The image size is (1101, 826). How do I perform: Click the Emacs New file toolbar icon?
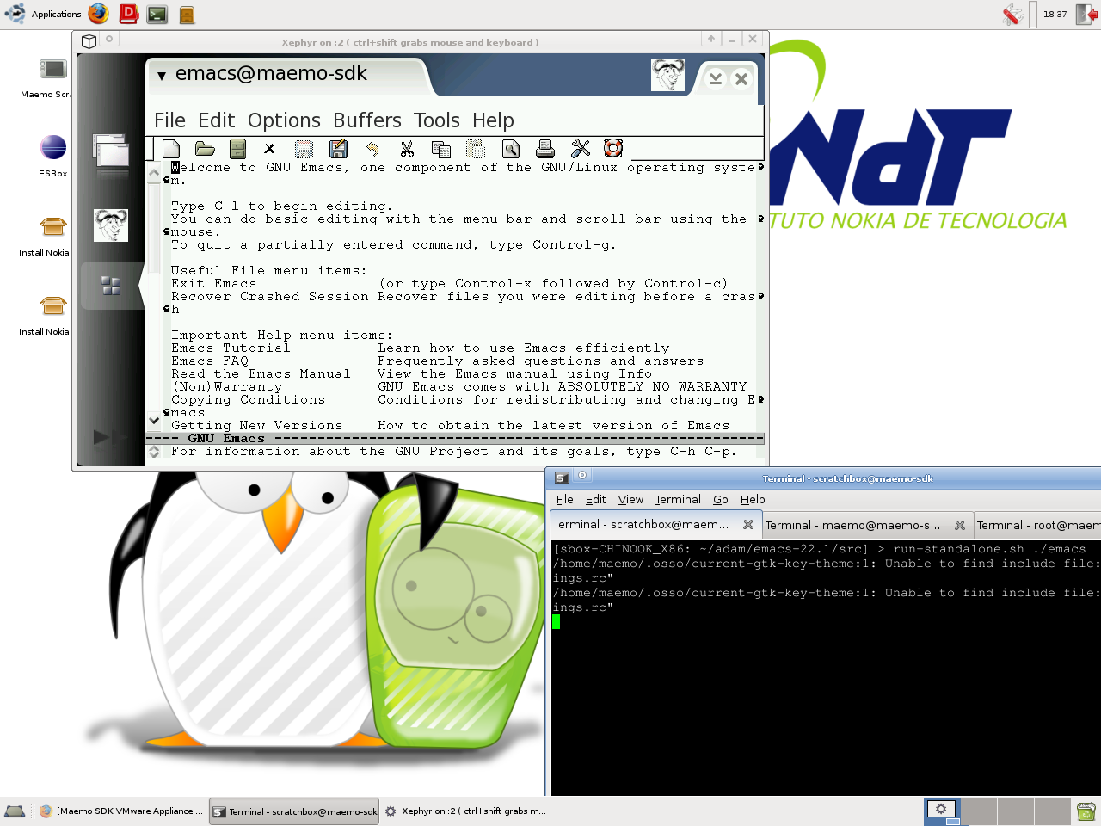click(x=171, y=149)
